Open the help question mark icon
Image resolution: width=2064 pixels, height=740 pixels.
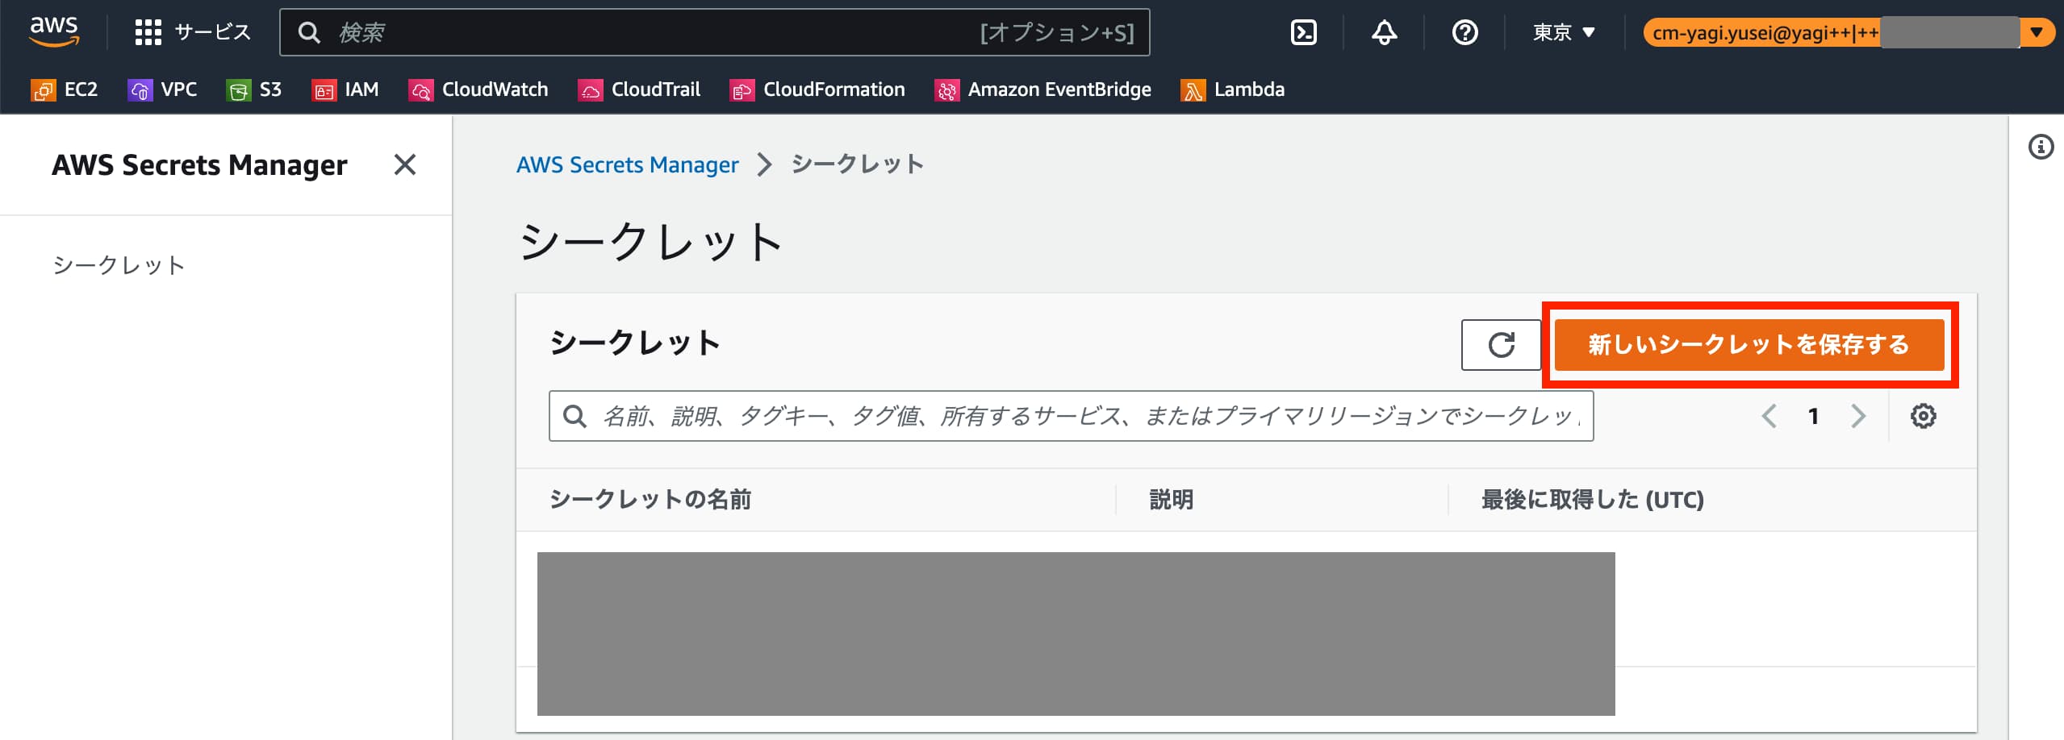point(1465,32)
